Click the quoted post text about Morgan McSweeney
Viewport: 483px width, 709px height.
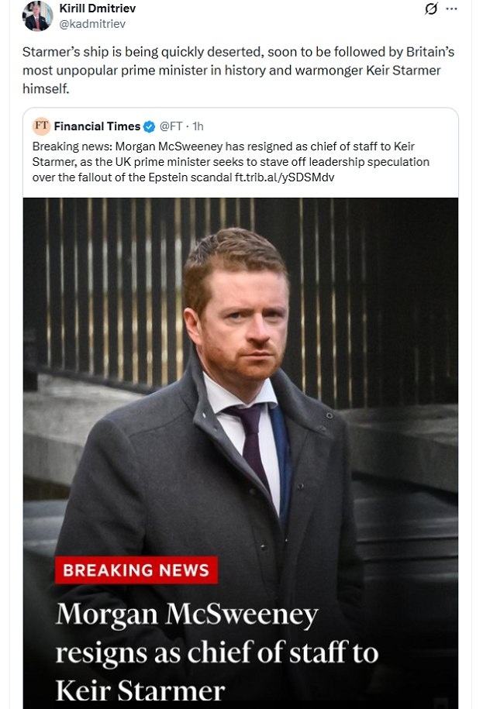(231, 162)
